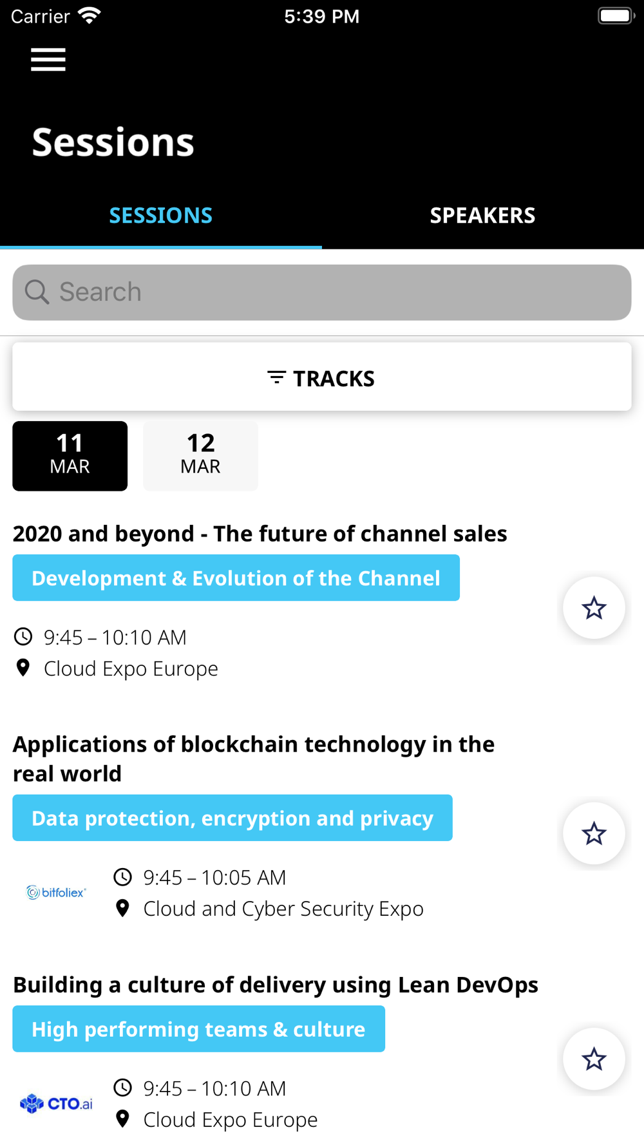Click the bitfoliex sponsor logo
644x1145 pixels.
coord(56,893)
